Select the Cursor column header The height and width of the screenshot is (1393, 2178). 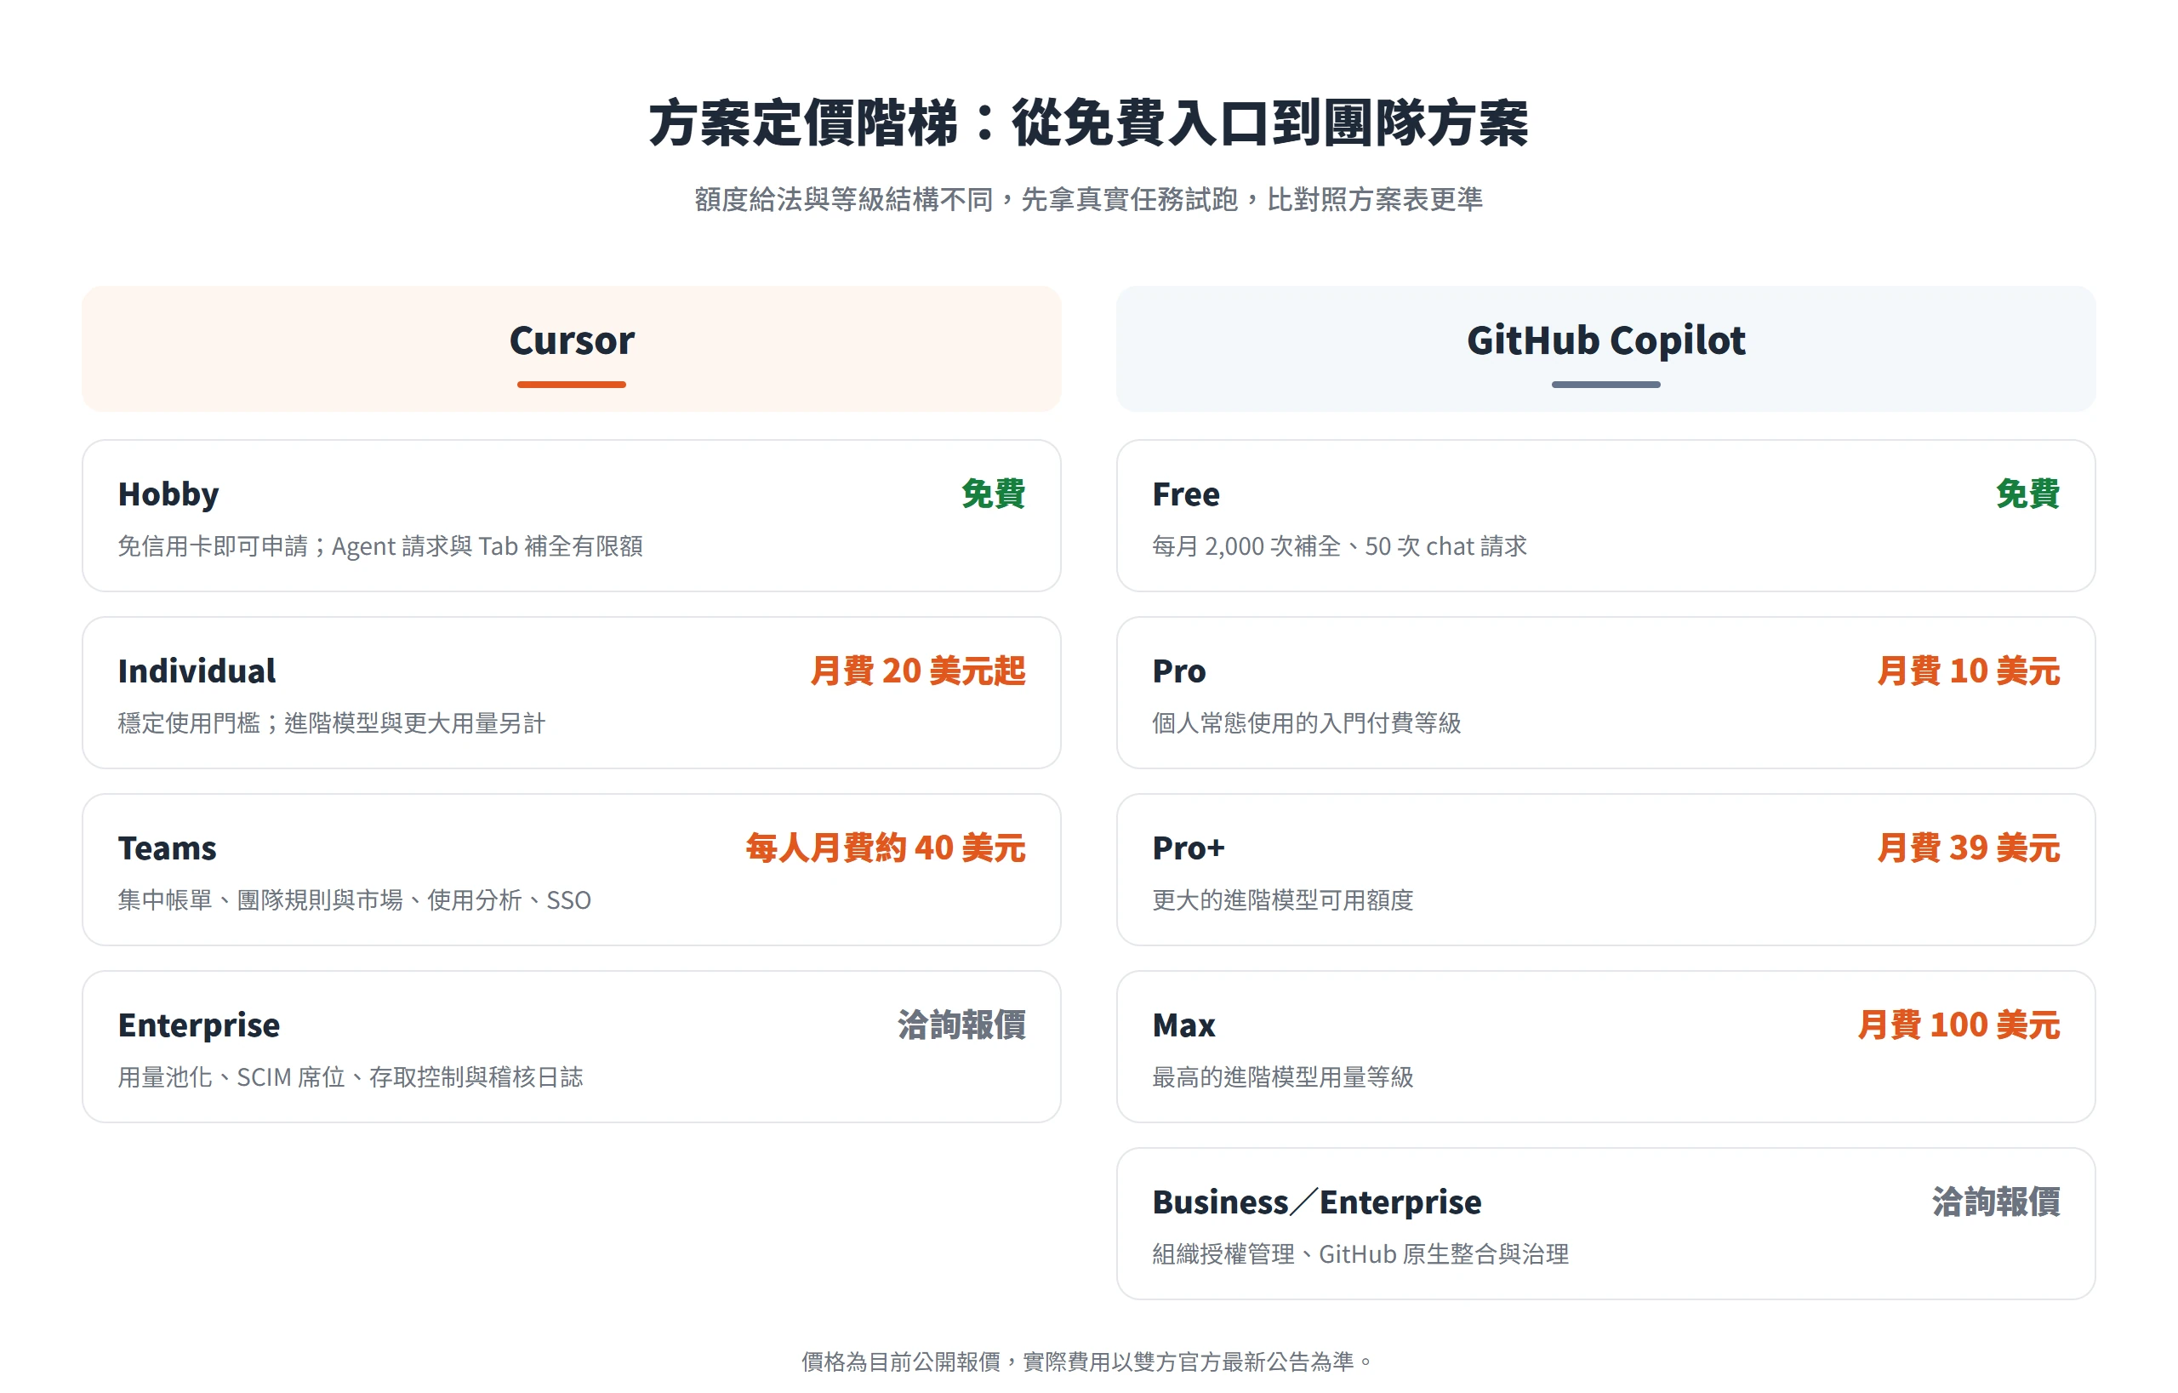pyautogui.click(x=572, y=349)
